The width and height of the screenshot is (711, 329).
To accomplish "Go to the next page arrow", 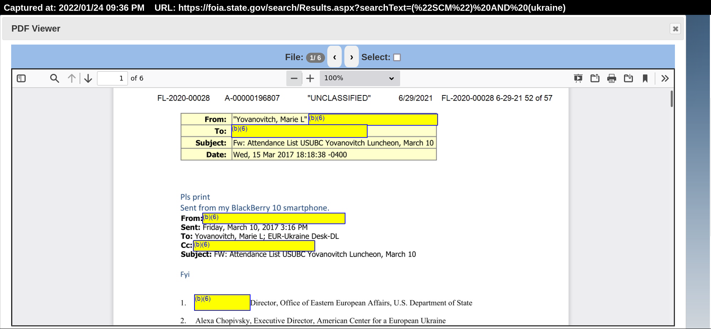I will [88, 78].
